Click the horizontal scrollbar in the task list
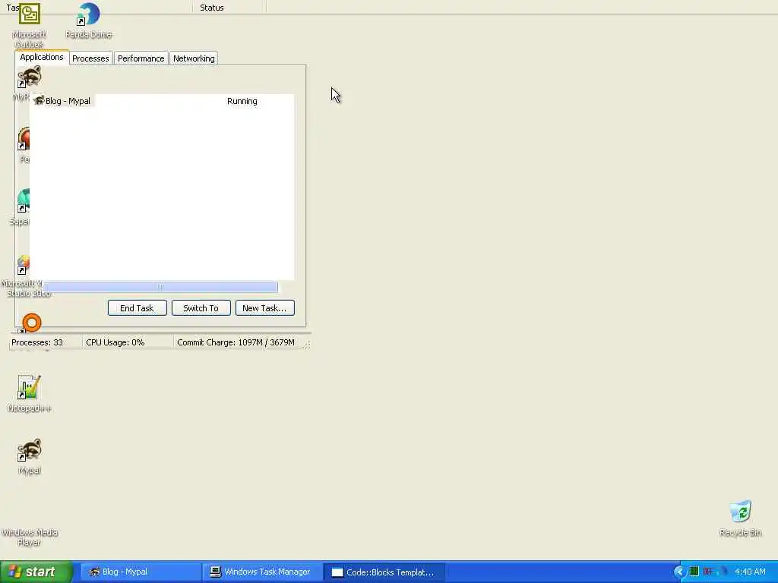 pyautogui.click(x=160, y=286)
